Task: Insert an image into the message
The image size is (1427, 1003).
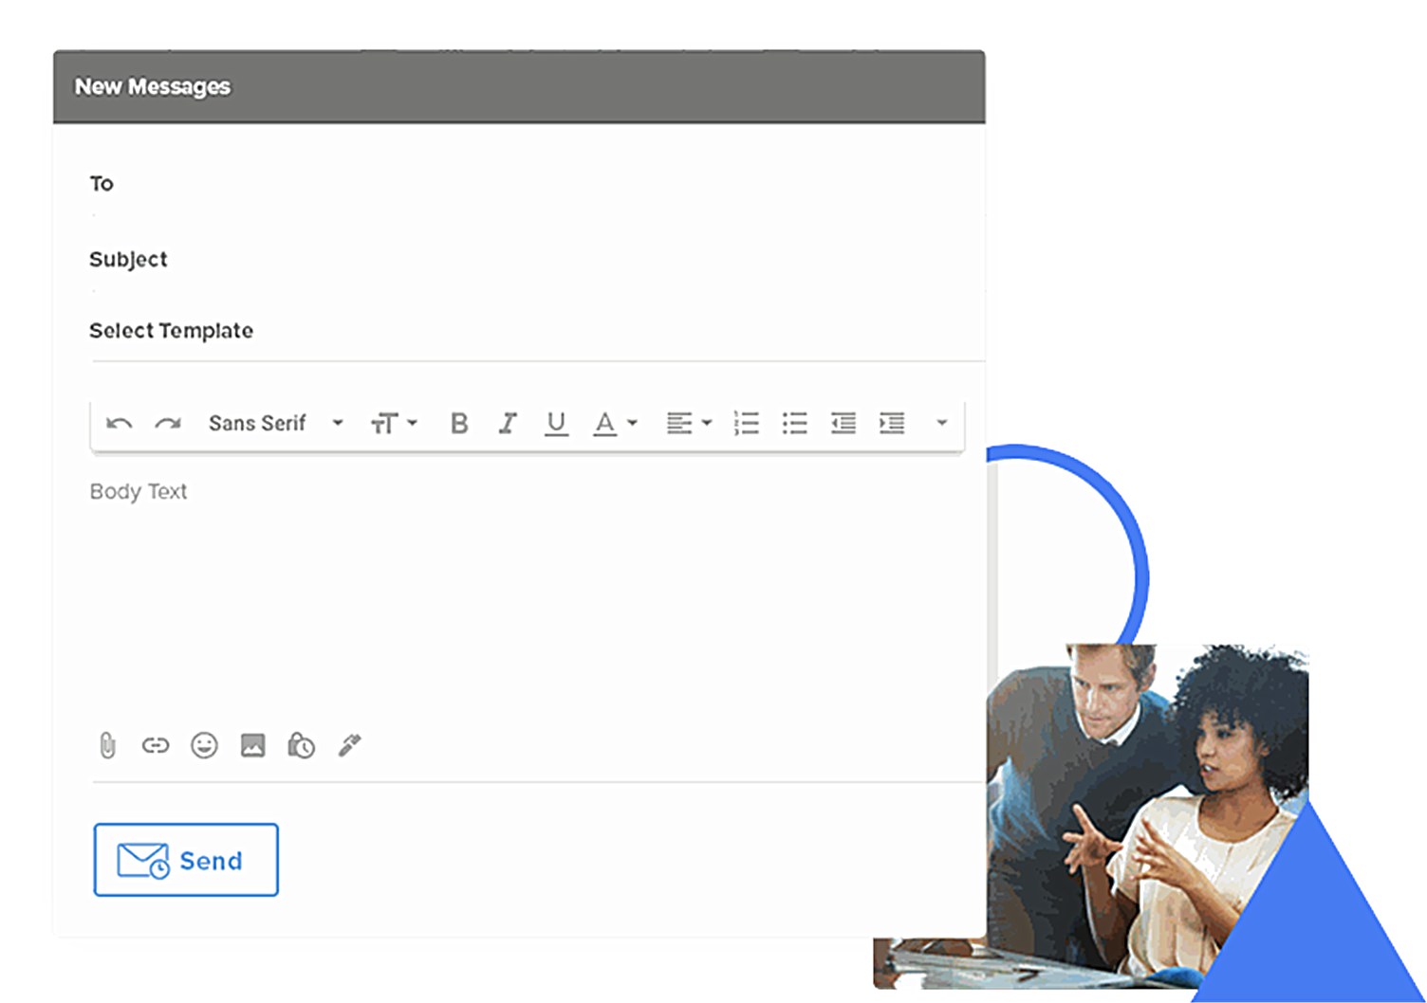Action: [x=252, y=746]
